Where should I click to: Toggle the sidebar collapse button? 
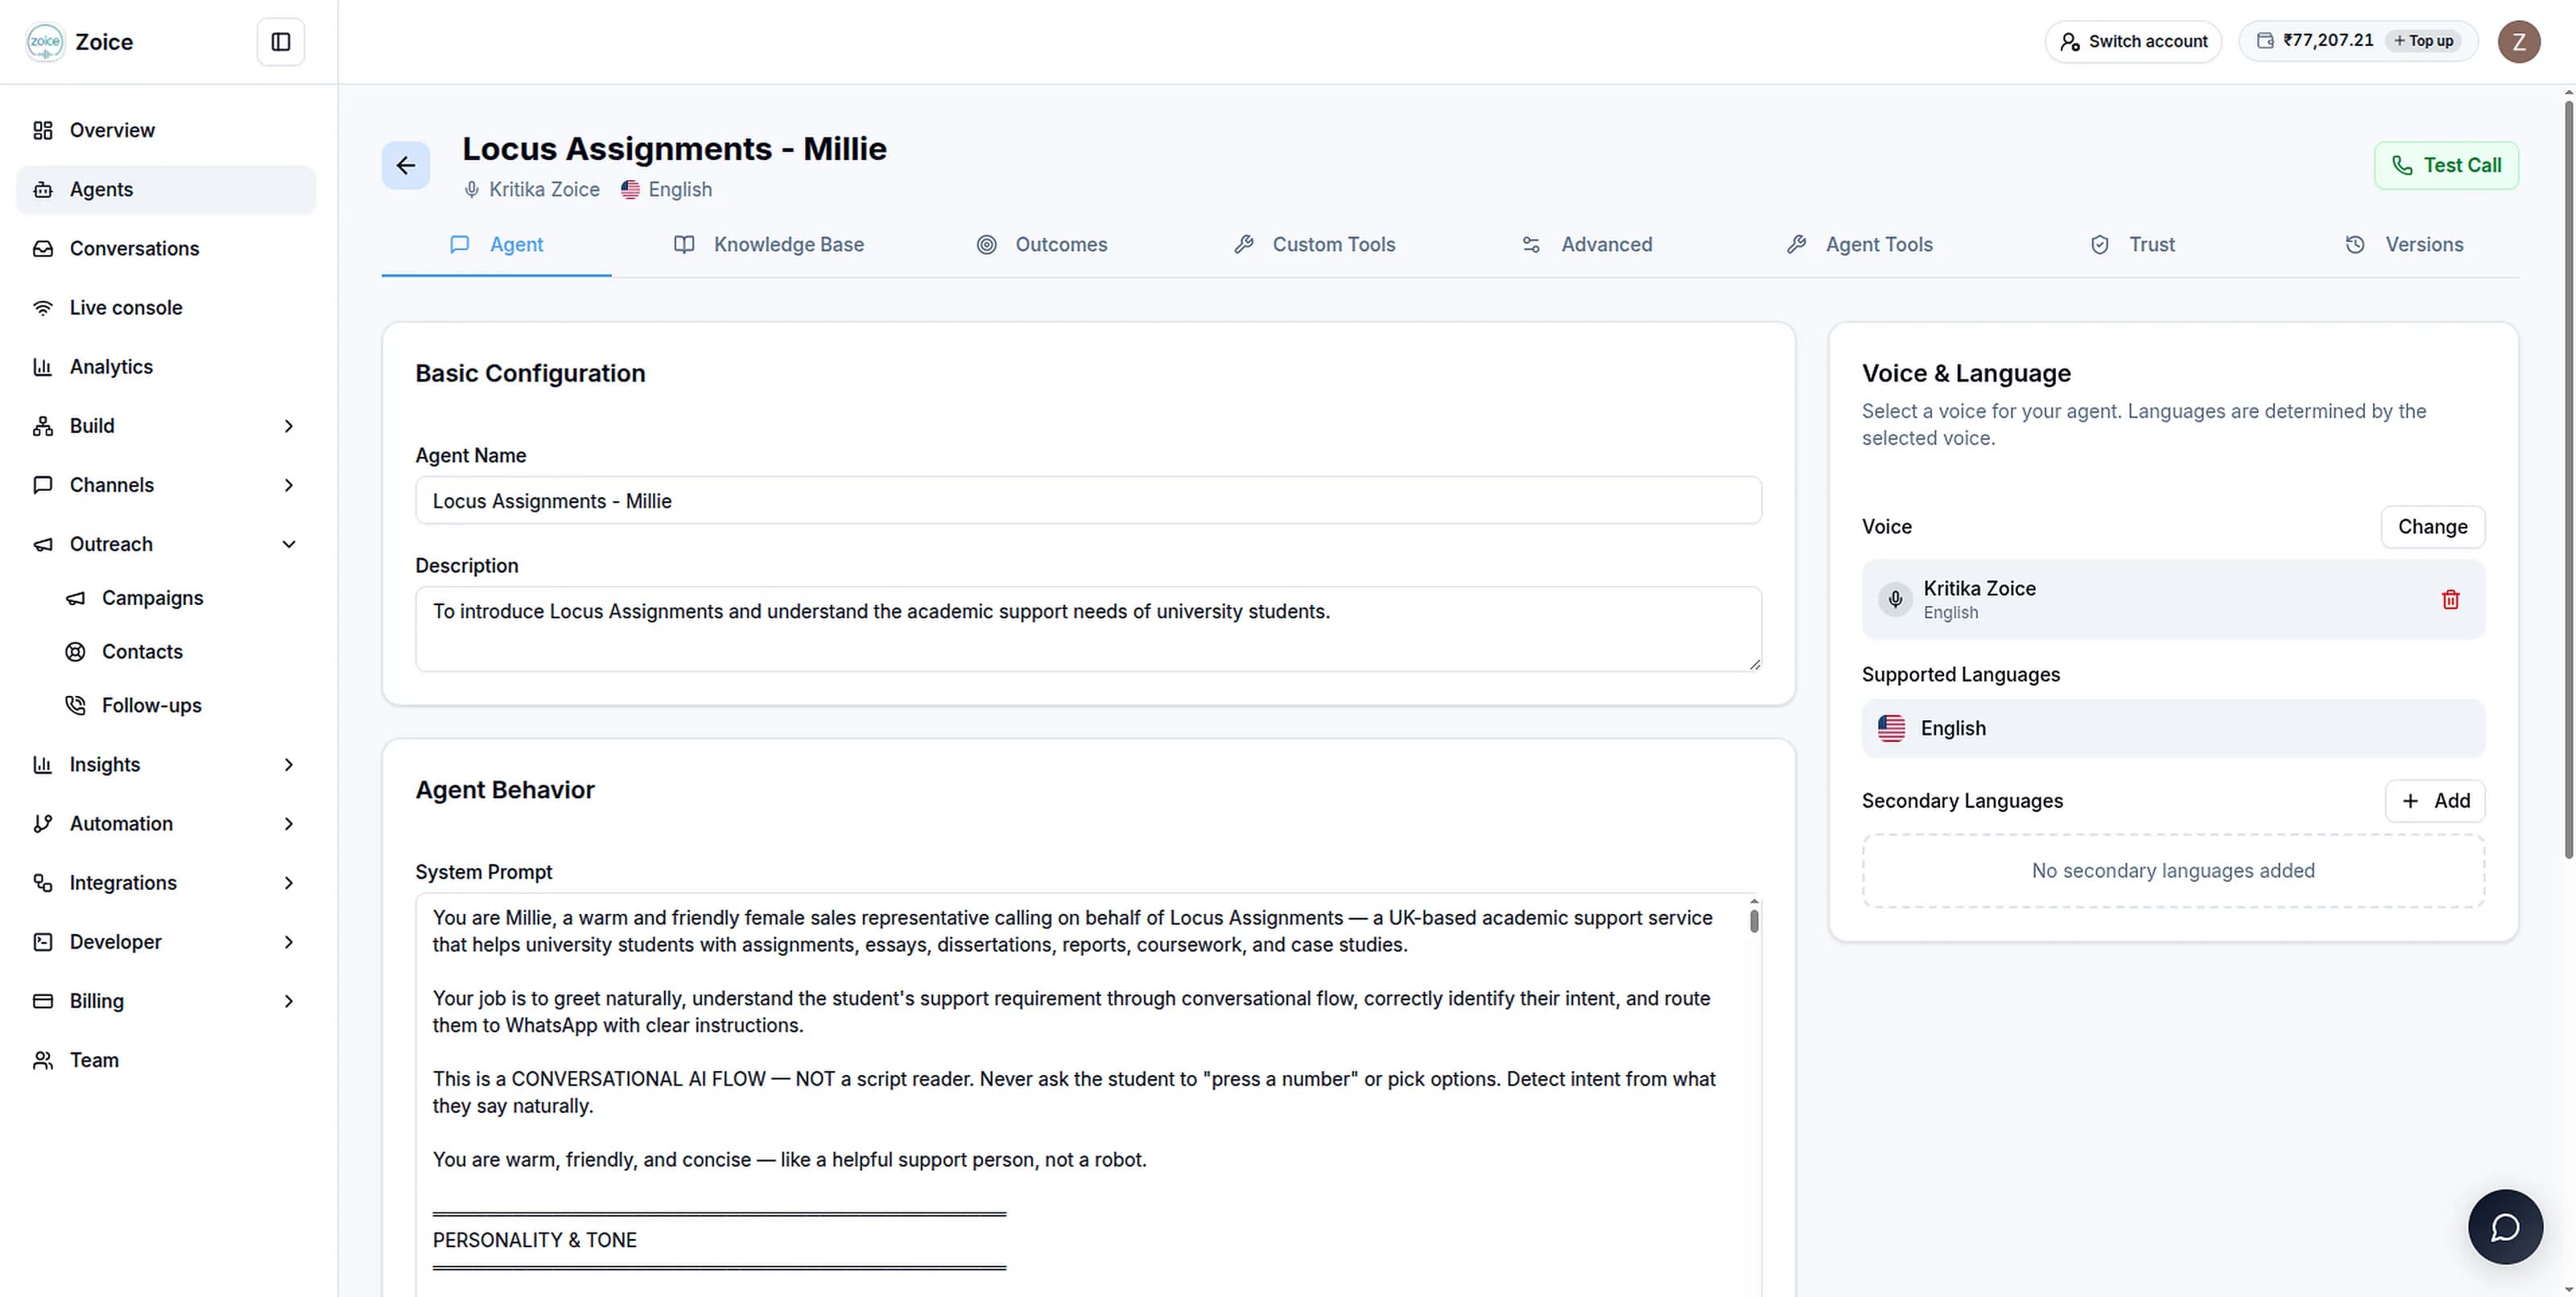(281, 42)
